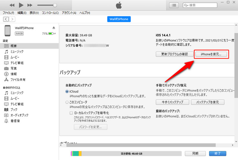Screen dimensions: 238x160
Task: Open the 編集(E) menu
Action: (22, 13)
